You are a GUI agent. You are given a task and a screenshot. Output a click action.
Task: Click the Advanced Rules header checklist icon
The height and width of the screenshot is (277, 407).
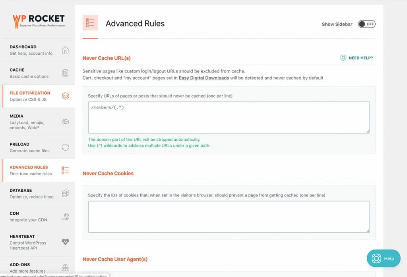(x=90, y=23)
